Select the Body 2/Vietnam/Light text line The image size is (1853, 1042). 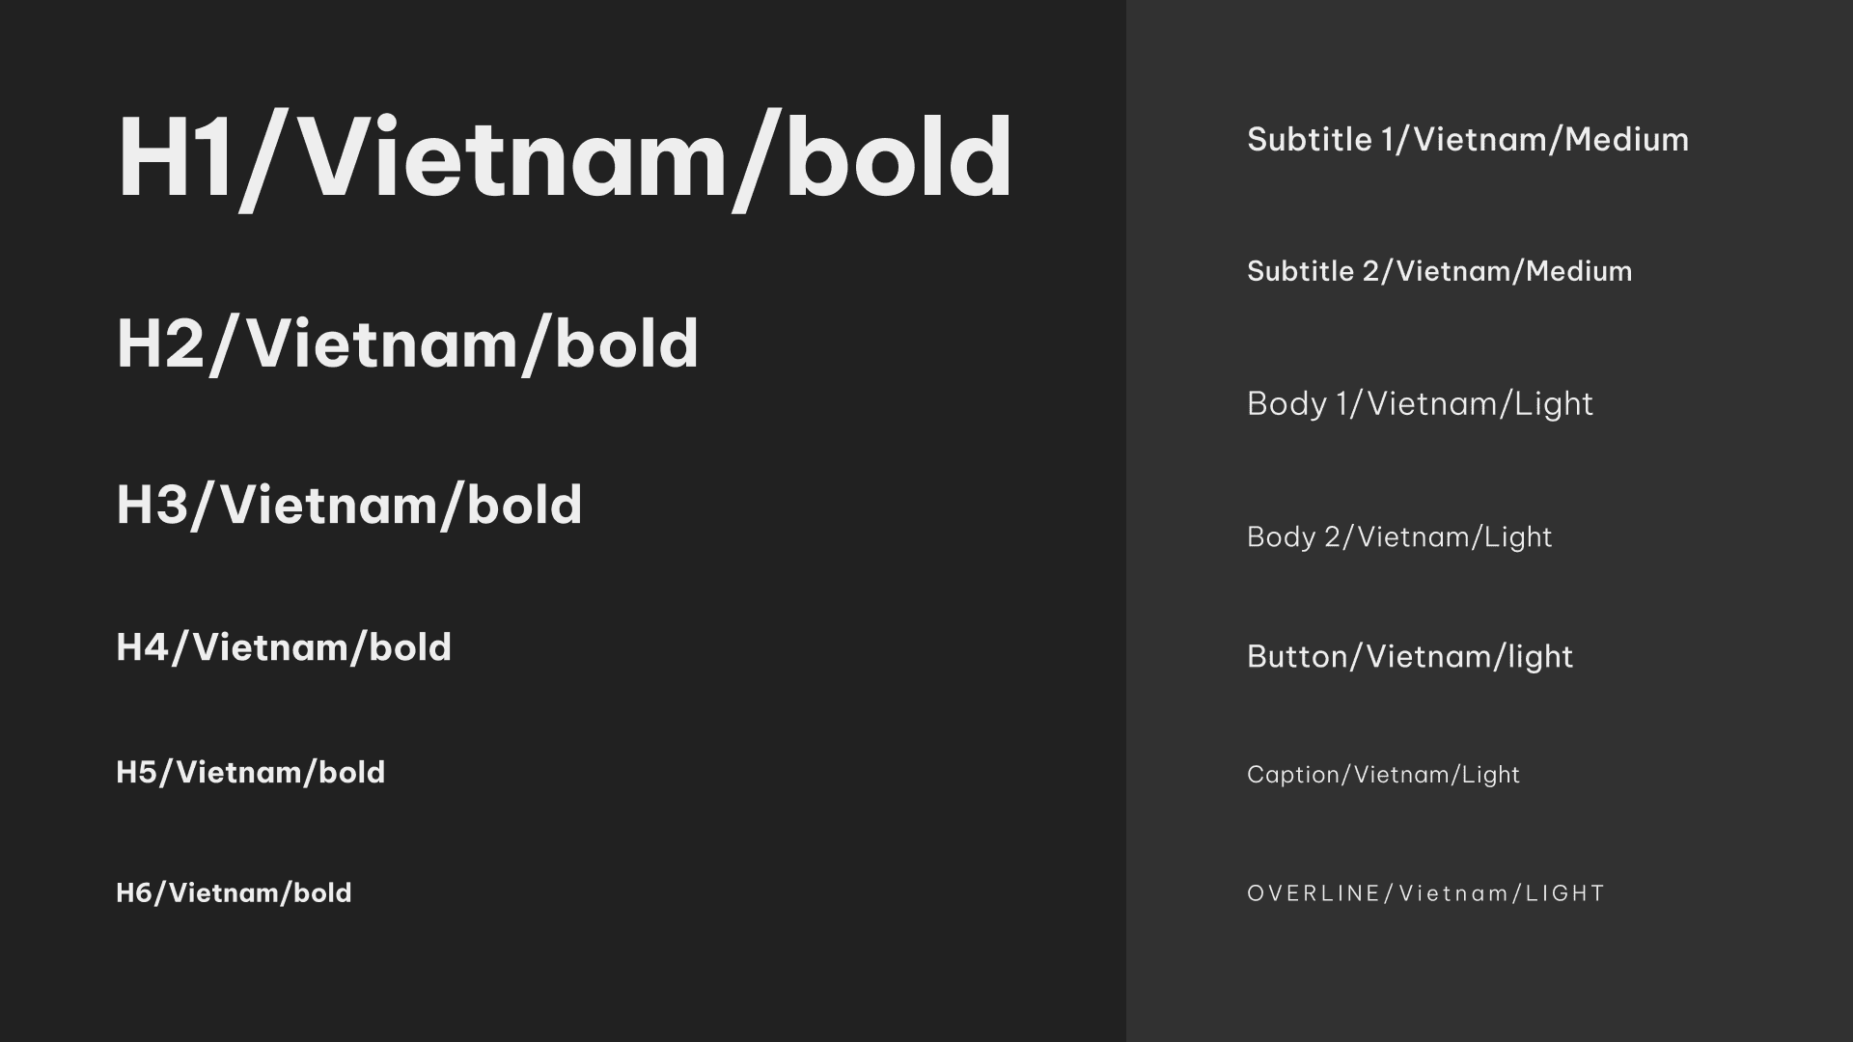click(1399, 537)
